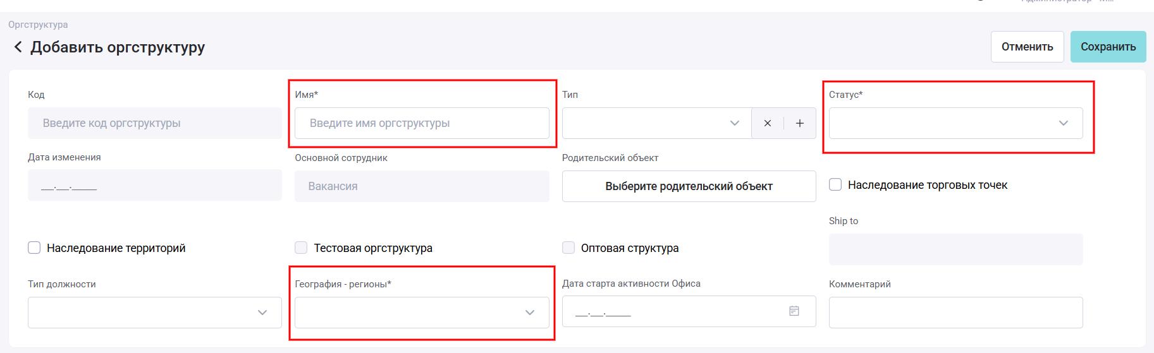Toggle Наследование территорий checkbox

tap(34, 248)
